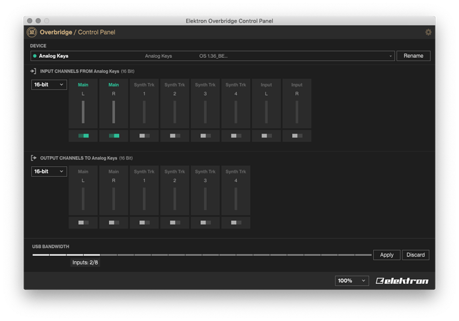Click the 'INPUT CHANNELS FROM Analog Keys' heading
This screenshot has height=321, width=459.
click(x=79, y=71)
